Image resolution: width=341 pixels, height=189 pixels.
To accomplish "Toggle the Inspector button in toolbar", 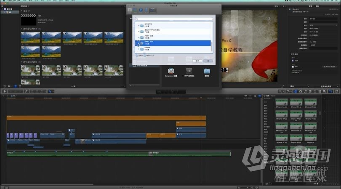I will point(330,91).
